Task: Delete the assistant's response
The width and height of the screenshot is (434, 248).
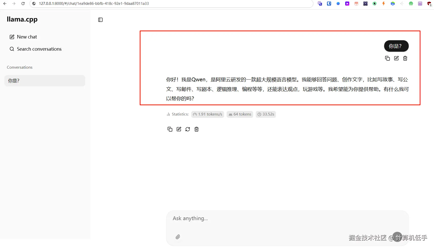Action: pyautogui.click(x=197, y=129)
